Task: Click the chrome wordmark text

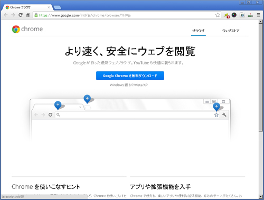Action: coord(32,29)
